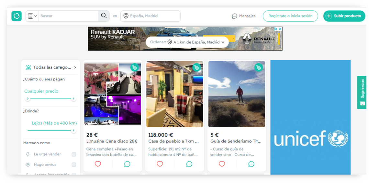Open the Casa de pueblo a 7km title
The image size is (369, 183).
pyautogui.click(x=174, y=141)
